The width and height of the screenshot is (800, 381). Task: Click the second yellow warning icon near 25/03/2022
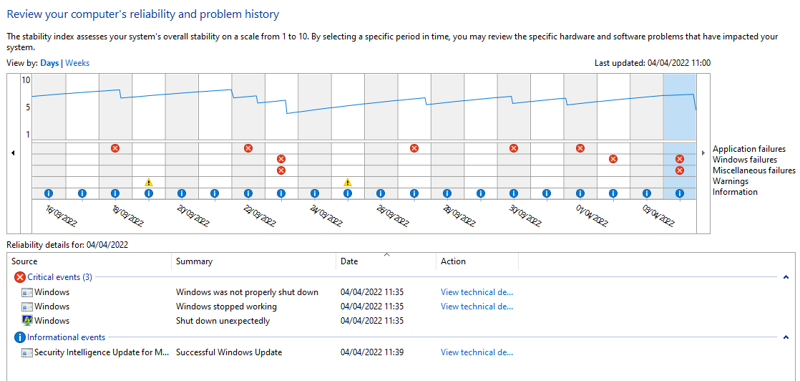pos(348,182)
